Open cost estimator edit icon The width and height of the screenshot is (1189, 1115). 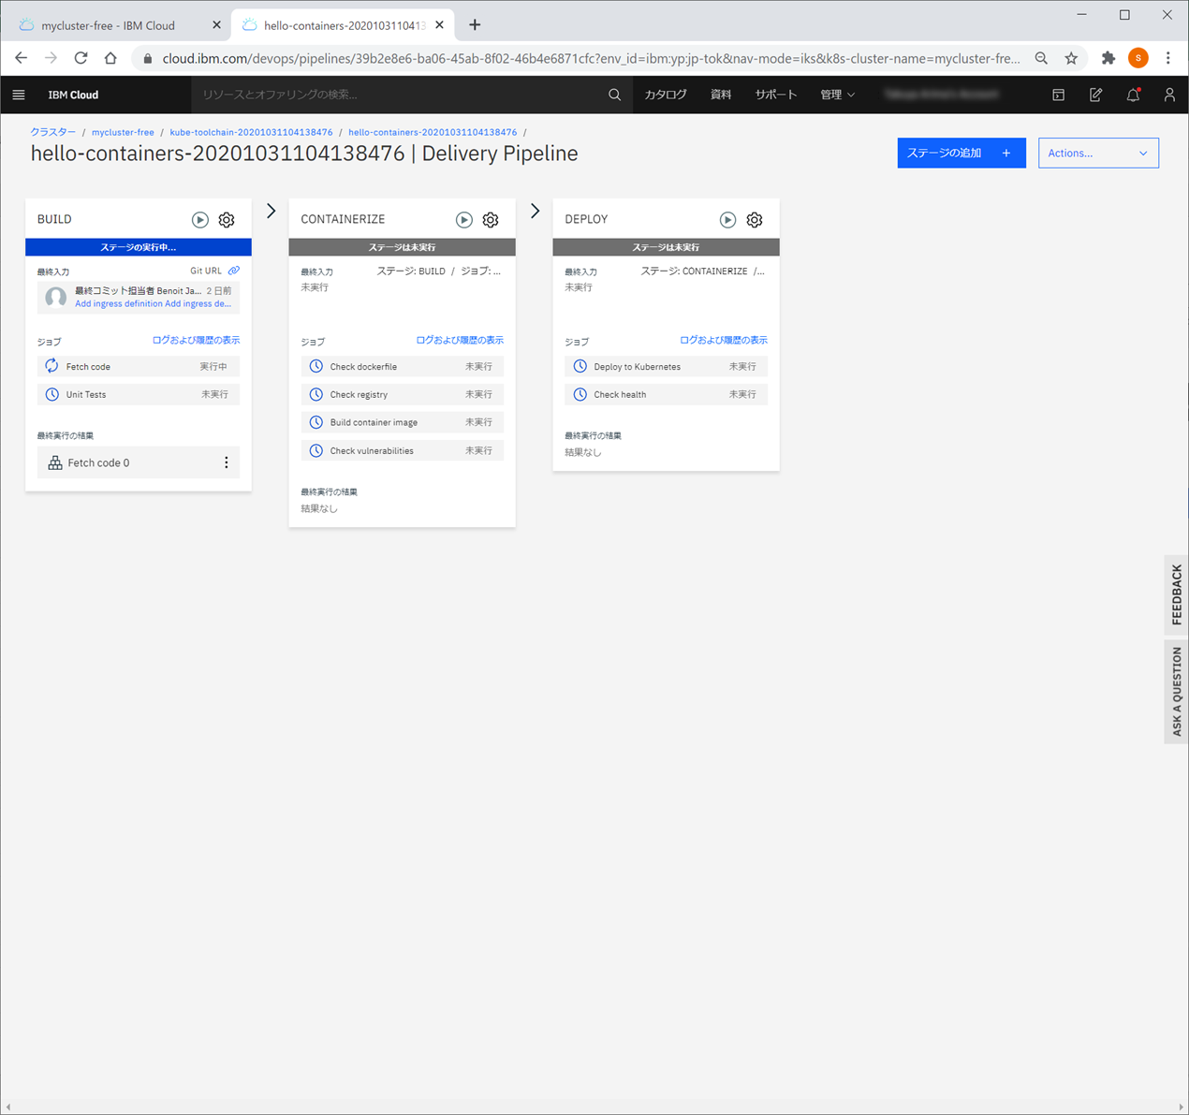click(1095, 95)
